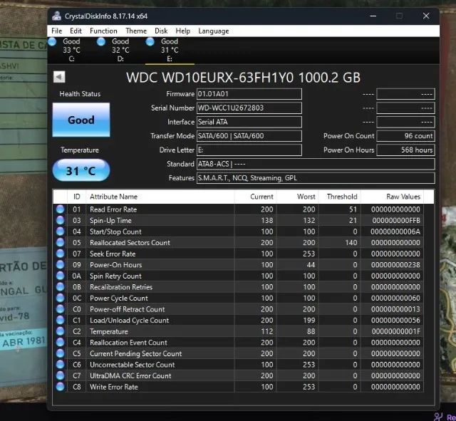Viewport: 456px width, 421px height.
Task: Click status orb of Recalibration Retries row
Action: [x=60, y=286]
